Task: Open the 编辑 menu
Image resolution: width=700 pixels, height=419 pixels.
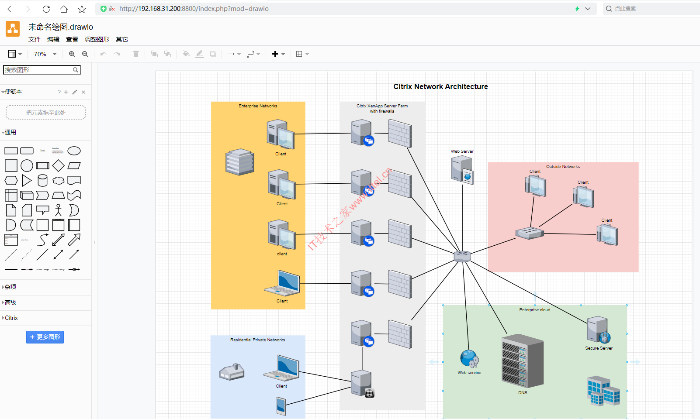Action: point(53,39)
